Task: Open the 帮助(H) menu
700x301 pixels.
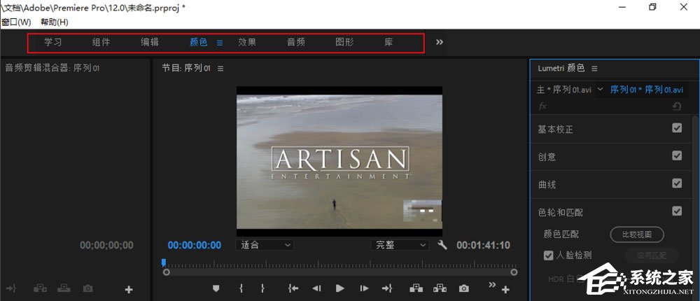Action: point(55,22)
